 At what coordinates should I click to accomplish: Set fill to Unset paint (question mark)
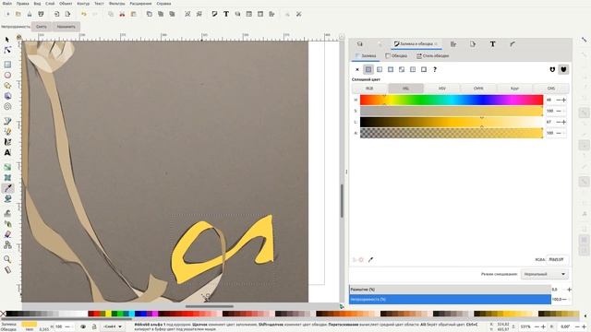[435, 69]
